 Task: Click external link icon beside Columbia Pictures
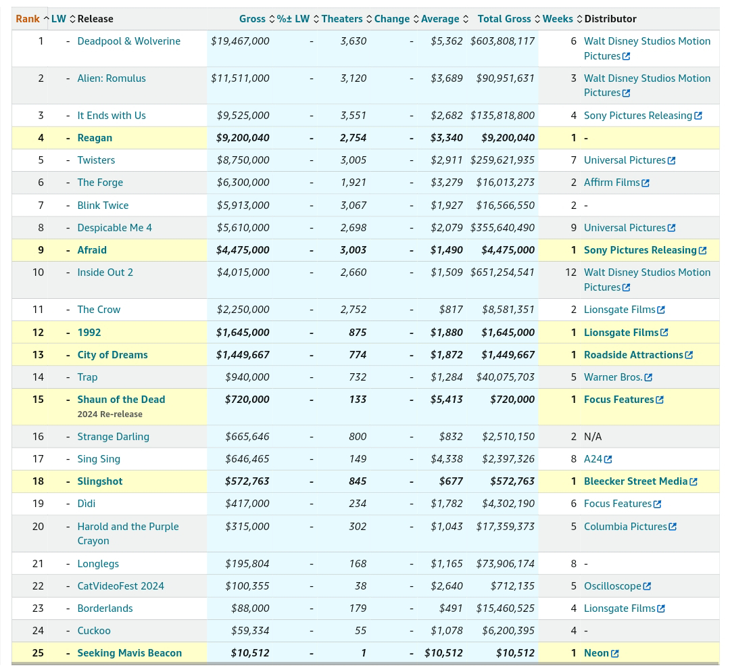(x=673, y=527)
